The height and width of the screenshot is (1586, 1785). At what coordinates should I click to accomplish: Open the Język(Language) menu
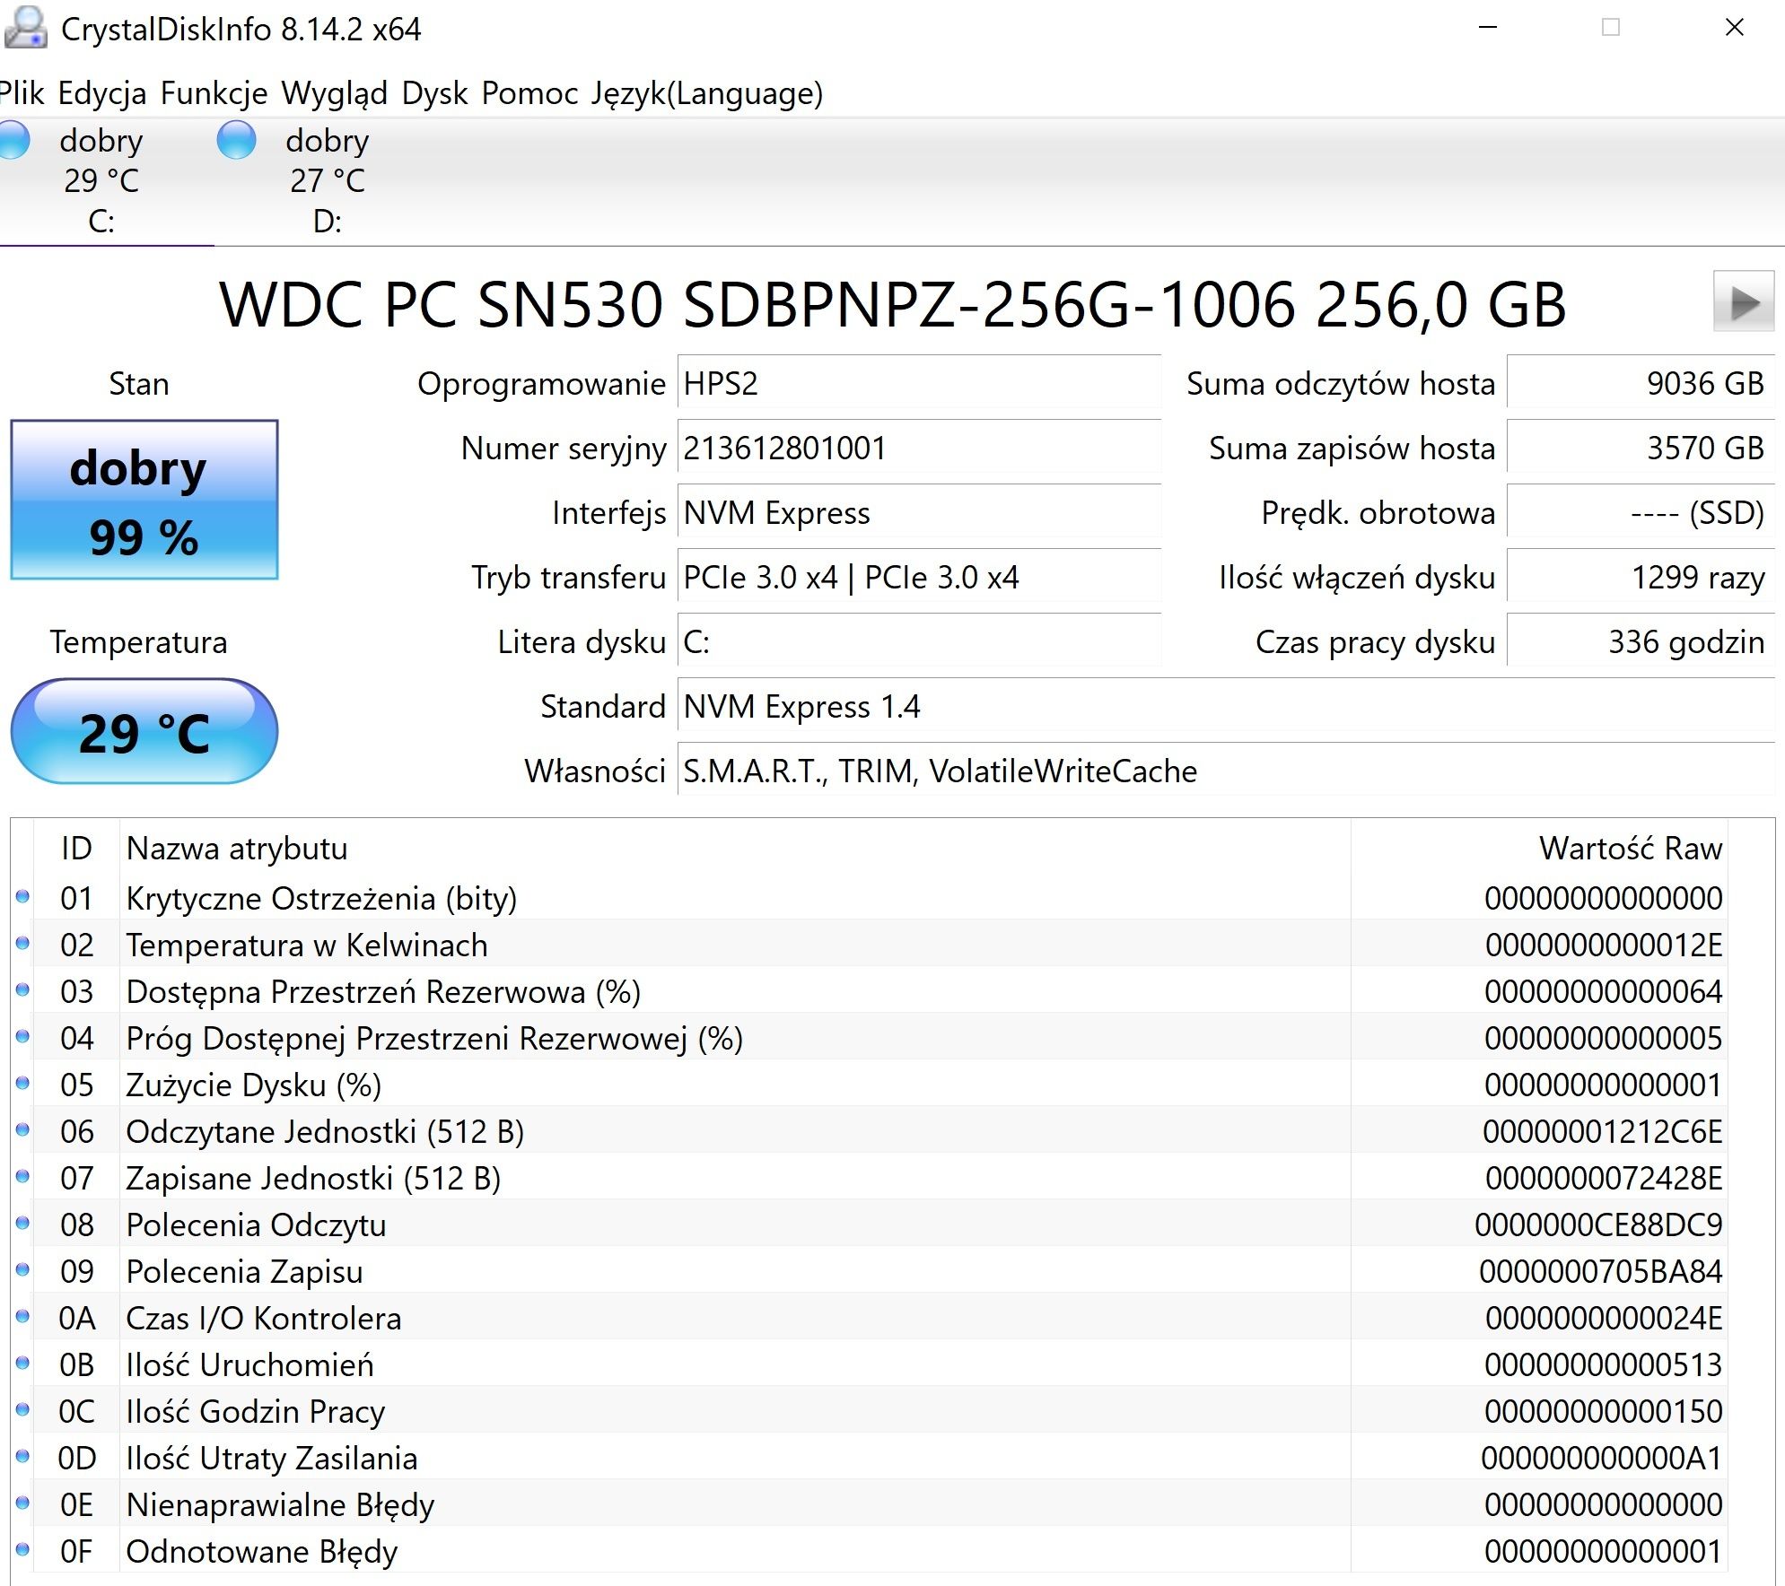(x=706, y=92)
